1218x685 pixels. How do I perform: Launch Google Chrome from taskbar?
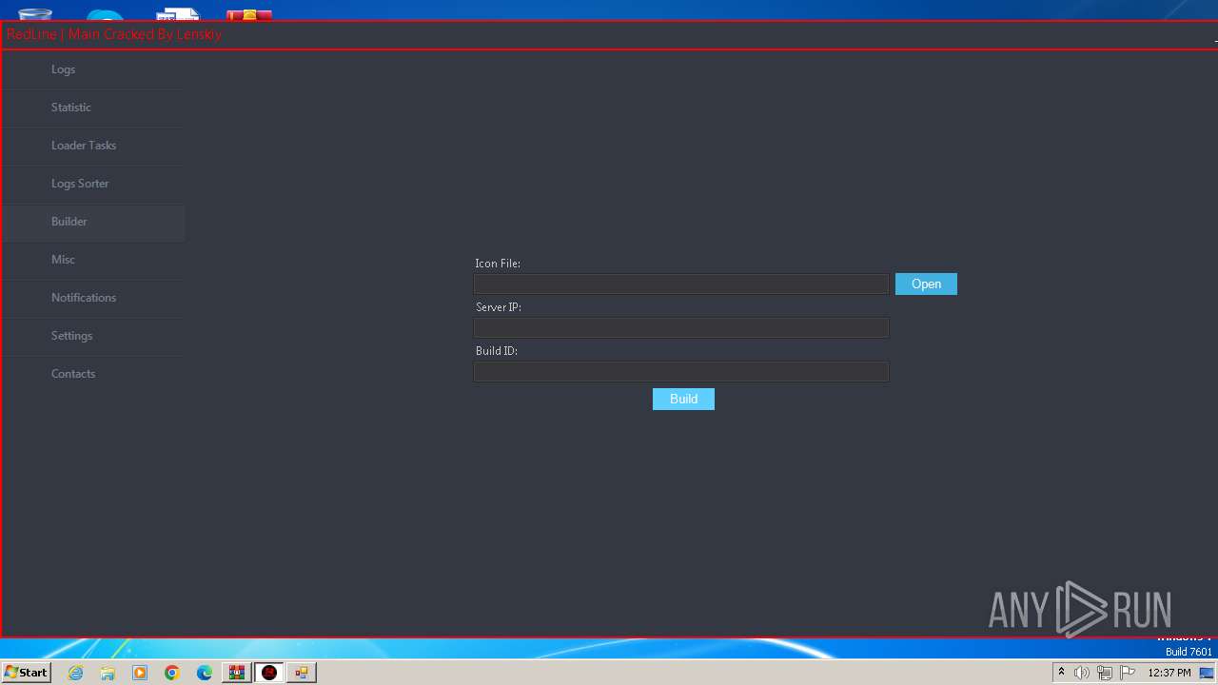point(172,673)
